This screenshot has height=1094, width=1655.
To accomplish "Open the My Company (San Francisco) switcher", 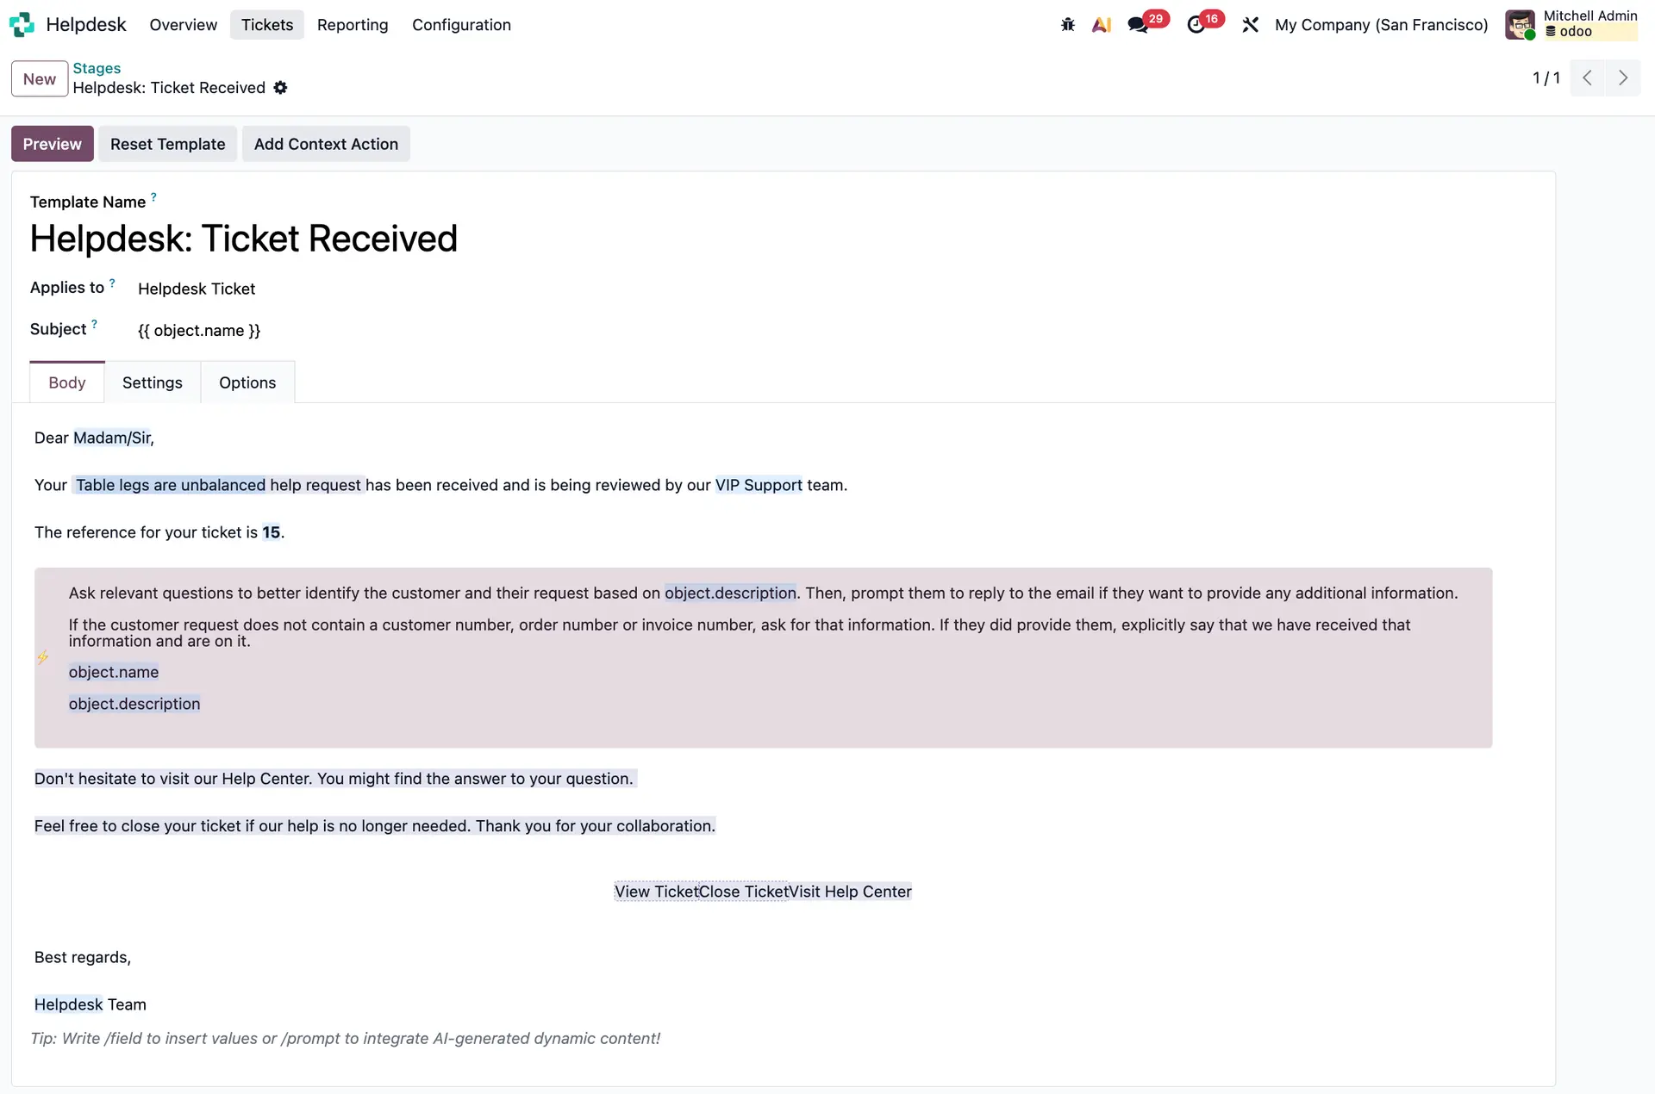I will [1381, 25].
